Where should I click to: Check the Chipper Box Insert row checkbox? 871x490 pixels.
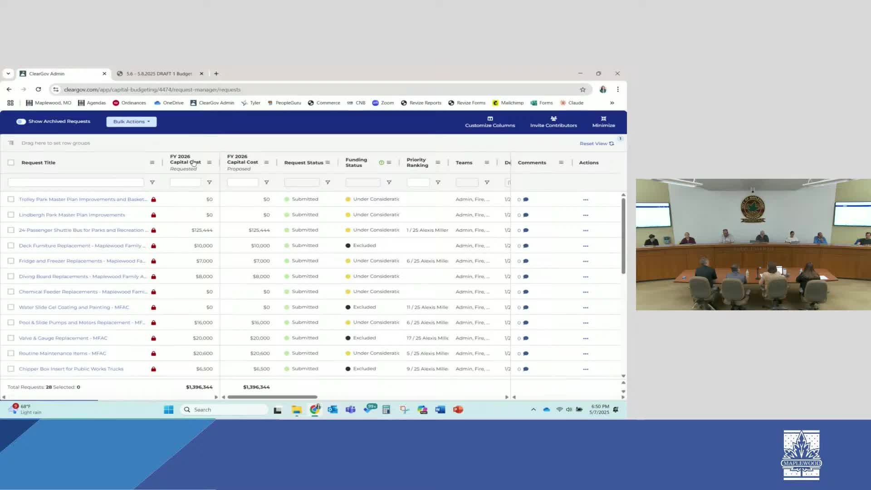pyautogui.click(x=11, y=369)
